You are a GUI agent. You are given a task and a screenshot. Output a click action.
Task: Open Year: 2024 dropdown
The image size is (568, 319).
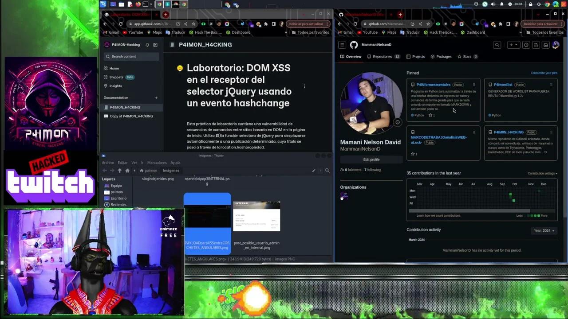[544, 231]
